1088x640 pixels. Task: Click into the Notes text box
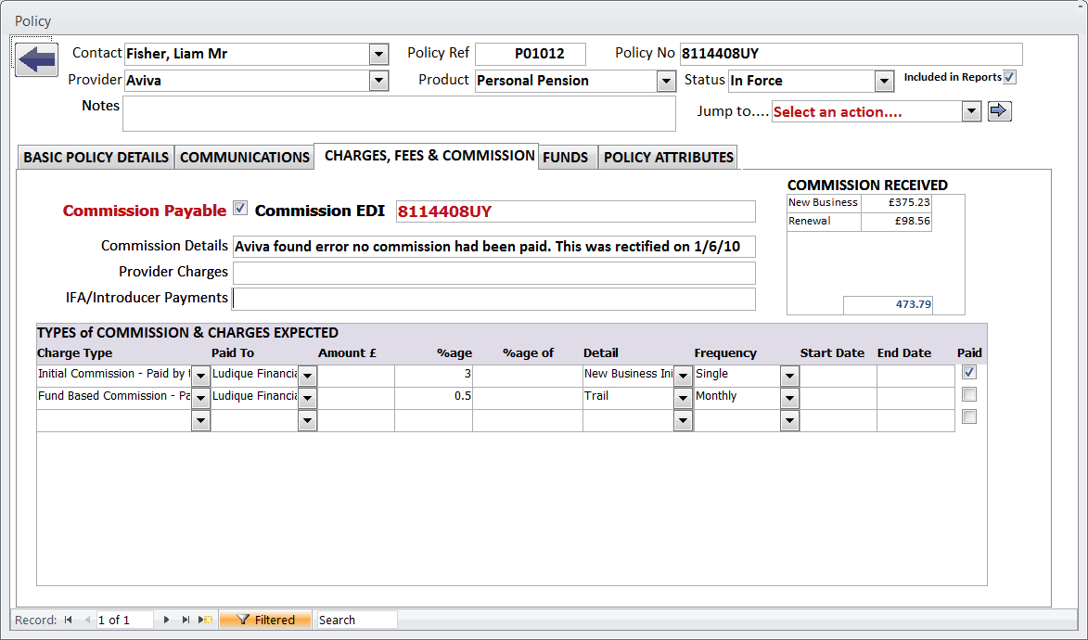click(399, 113)
